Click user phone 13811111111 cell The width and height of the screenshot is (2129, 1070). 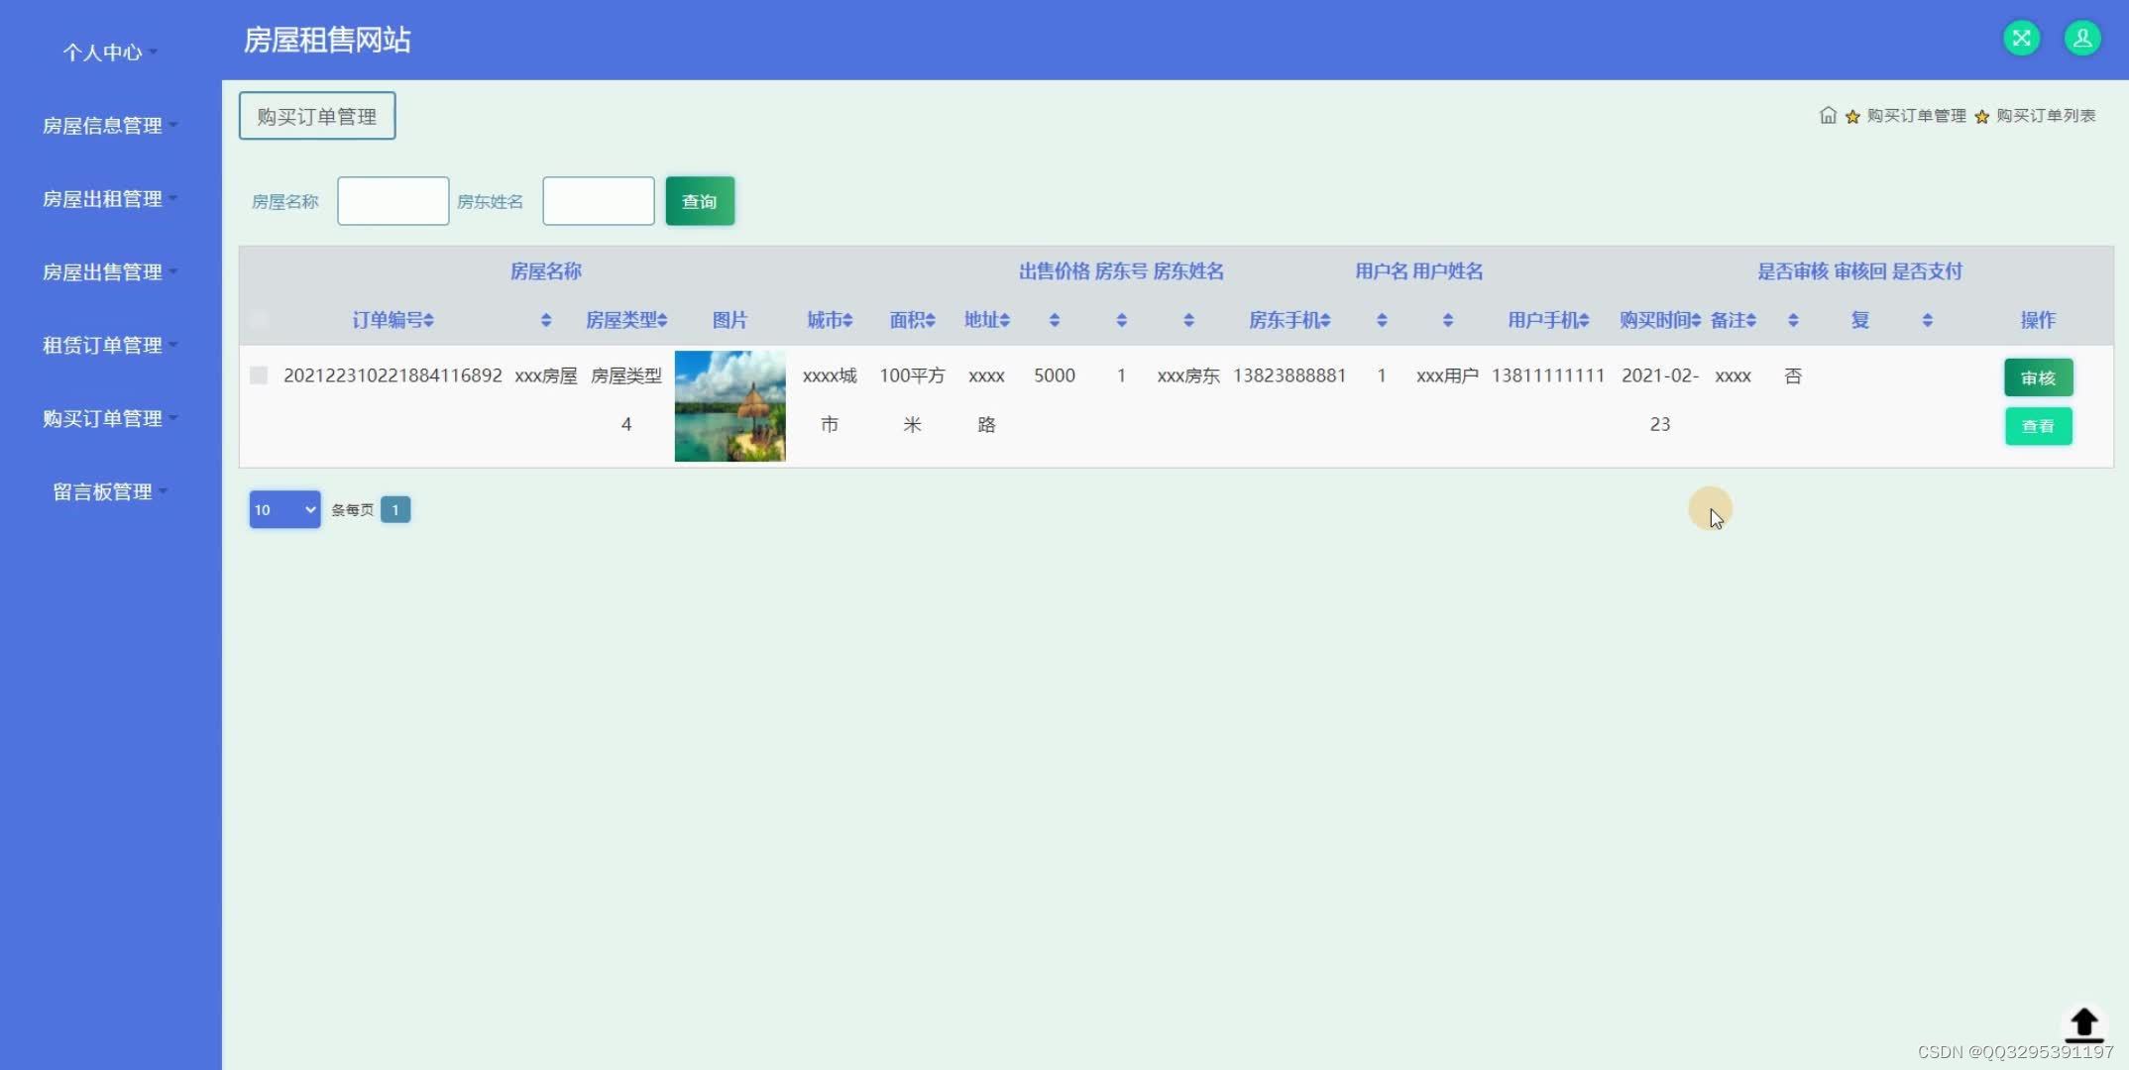tap(1548, 375)
